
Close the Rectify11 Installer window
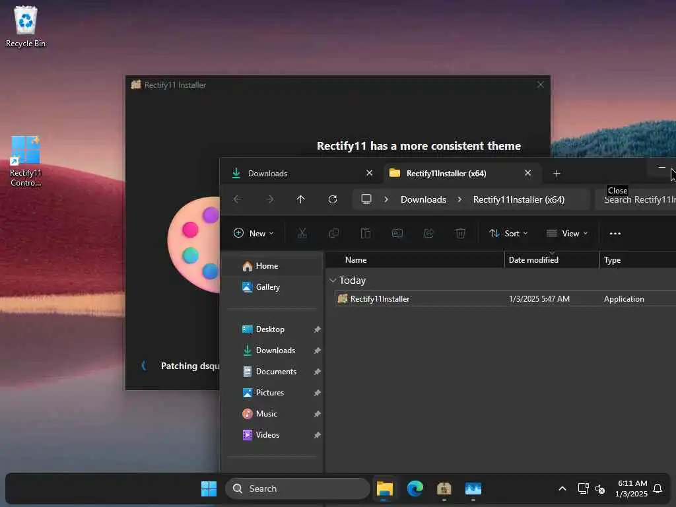pos(540,84)
